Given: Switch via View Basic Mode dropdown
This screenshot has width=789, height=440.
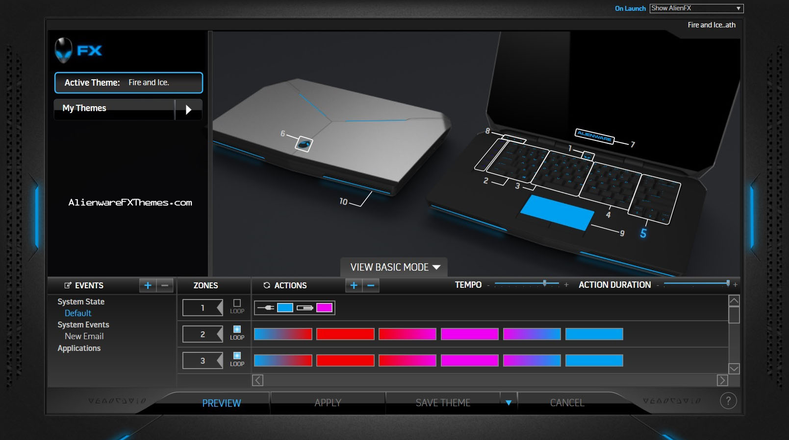Looking at the screenshot, I should (394, 267).
